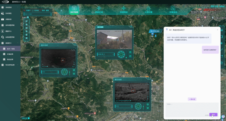Select the 关键字 keyword radio button
The height and width of the screenshot is (121, 226).
(x=25, y=10)
